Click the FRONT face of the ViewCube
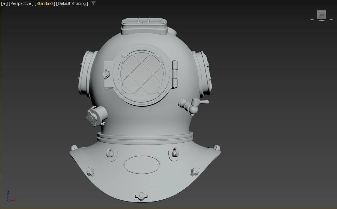 click(321, 15)
